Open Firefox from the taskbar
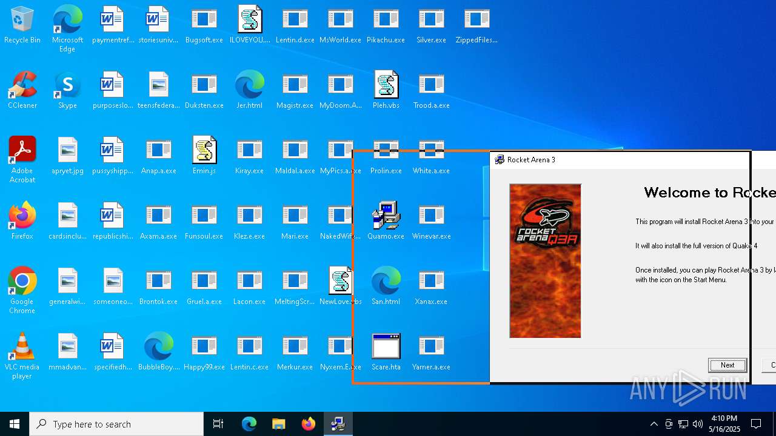The height and width of the screenshot is (436, 776). coord(309,424)
